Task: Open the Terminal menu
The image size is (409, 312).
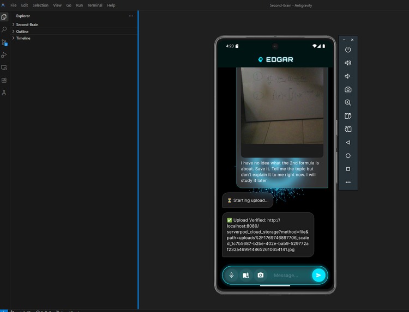Action: click(95, 5)
